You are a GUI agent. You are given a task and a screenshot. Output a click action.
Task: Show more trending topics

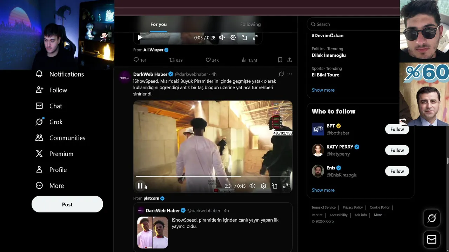coord(323,90)
